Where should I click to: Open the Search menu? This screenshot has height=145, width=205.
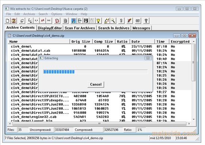pyautogui.click(x=43, y=14)
